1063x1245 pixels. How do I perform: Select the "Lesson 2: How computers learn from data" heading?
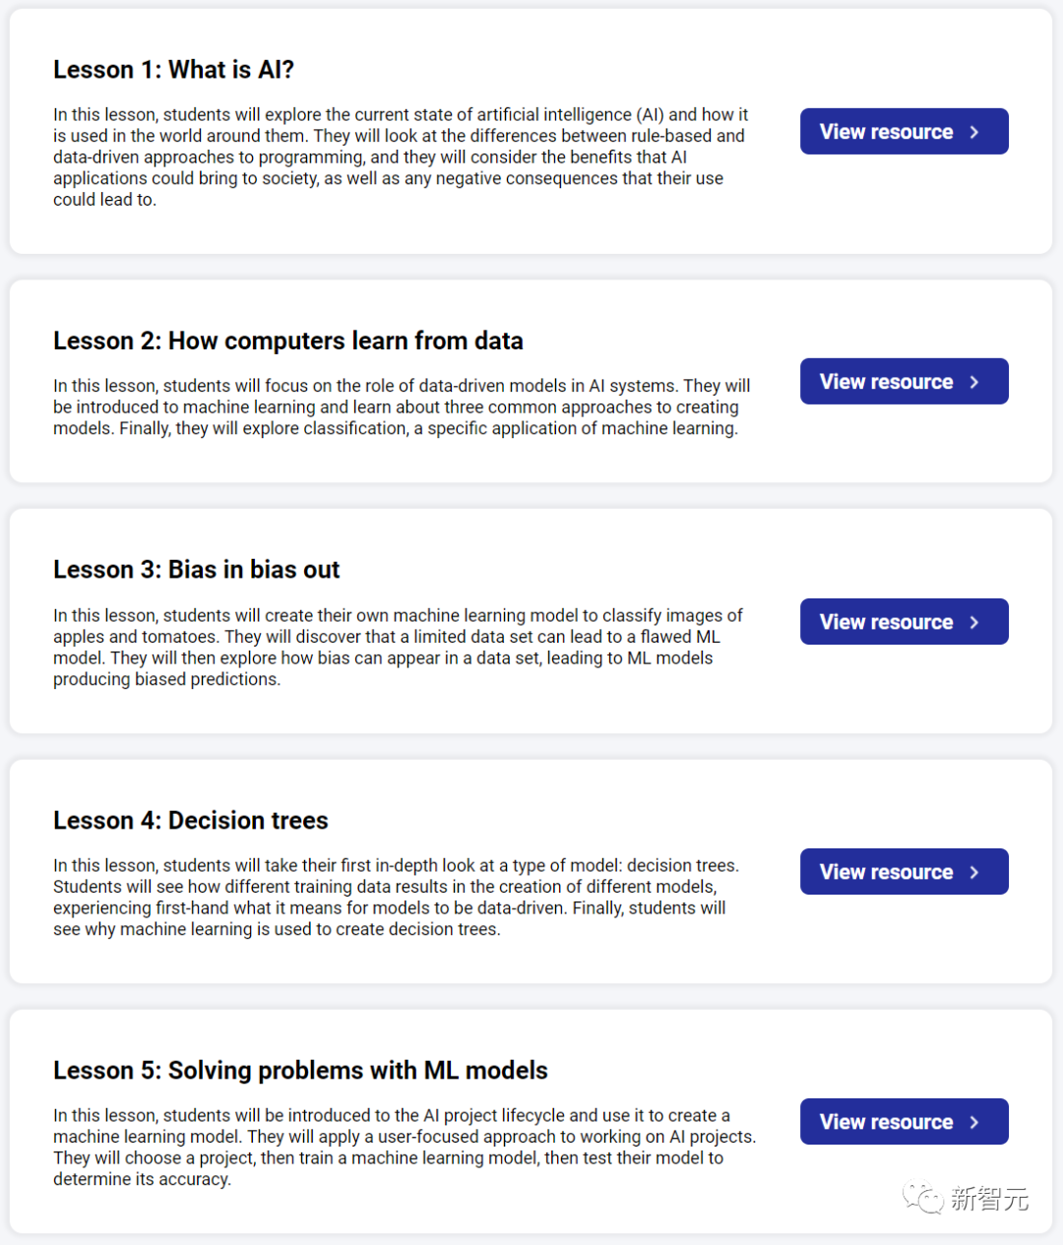(287, 342)
